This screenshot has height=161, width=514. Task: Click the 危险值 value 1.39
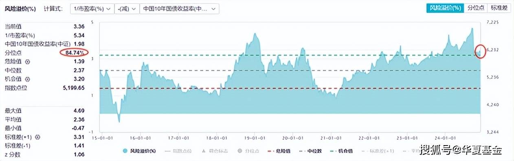[79, 62]
